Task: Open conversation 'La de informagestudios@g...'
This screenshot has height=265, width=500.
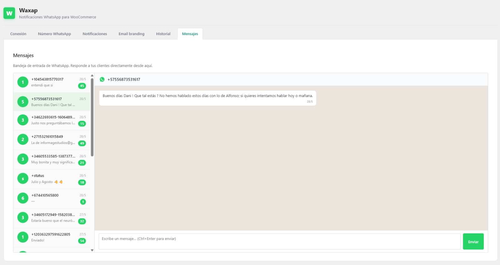Action: tap(52, 140)
